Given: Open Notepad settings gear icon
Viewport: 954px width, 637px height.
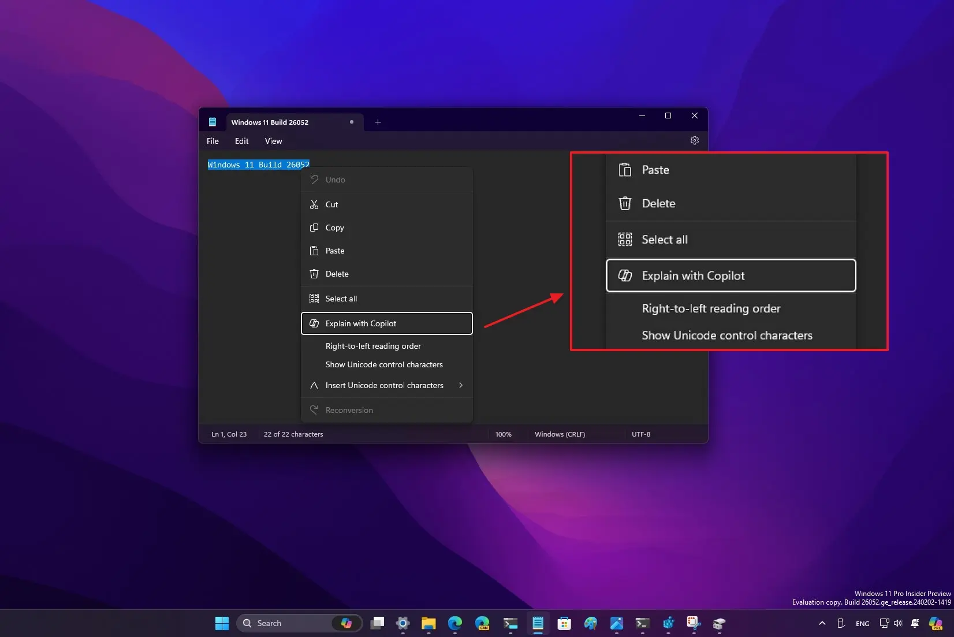Looking at the screenshot, I should tap(694, 140).
